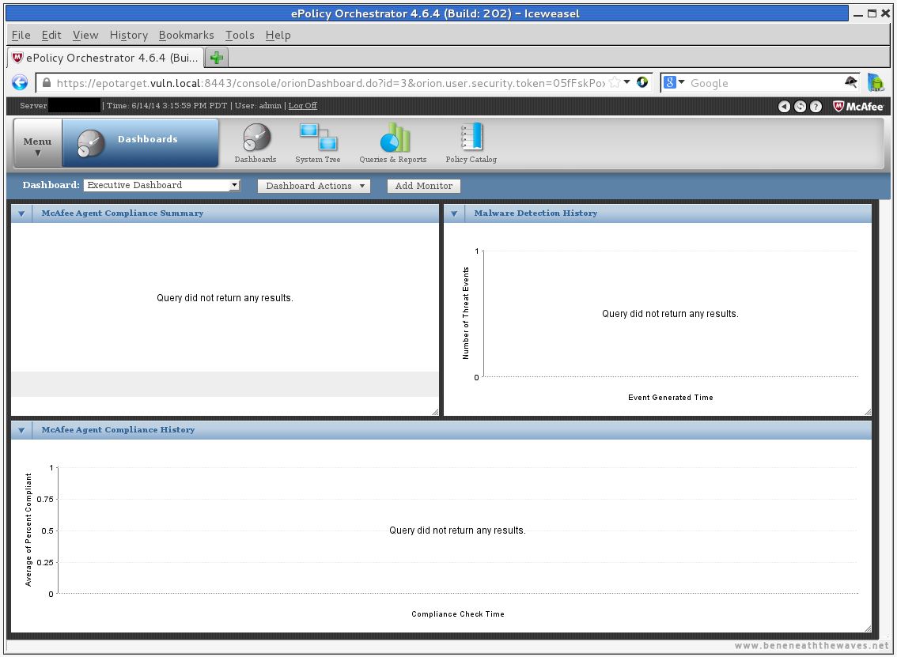897x657 pixels.
Task: Bookmark this page with the star icon
Action: tap(615, 83)
